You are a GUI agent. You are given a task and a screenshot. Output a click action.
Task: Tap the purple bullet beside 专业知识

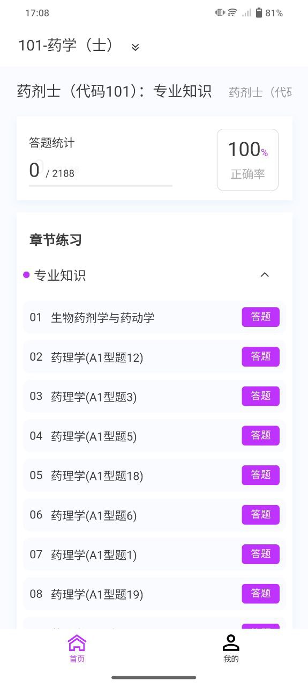[26, 275]
